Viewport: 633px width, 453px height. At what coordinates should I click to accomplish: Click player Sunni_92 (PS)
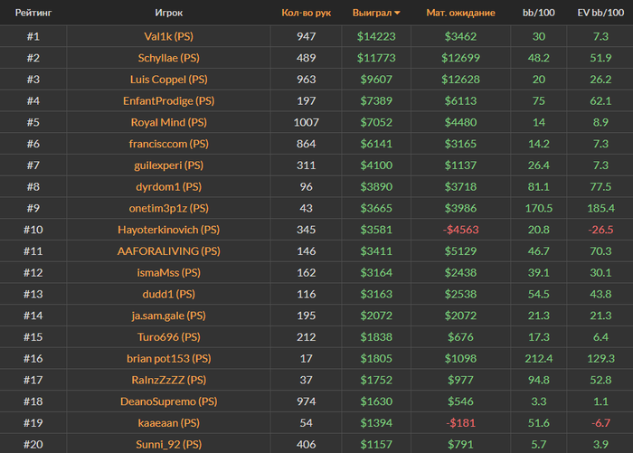tap(168, 444)
